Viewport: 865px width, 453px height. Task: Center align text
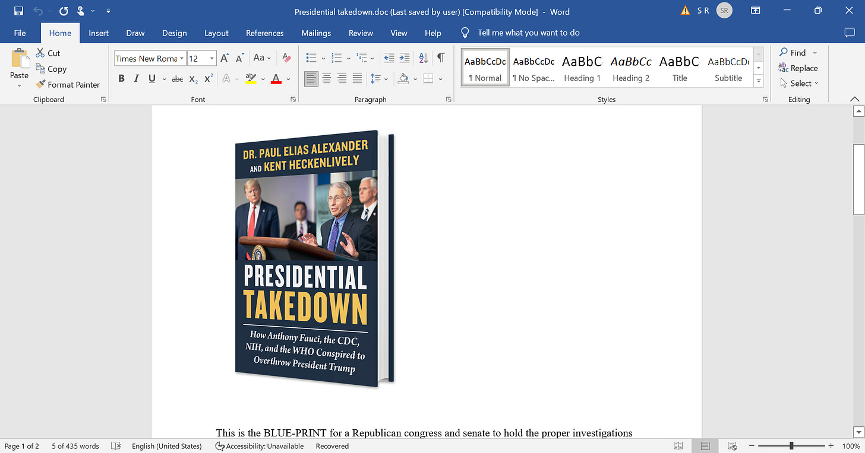[x=326, y=79]
